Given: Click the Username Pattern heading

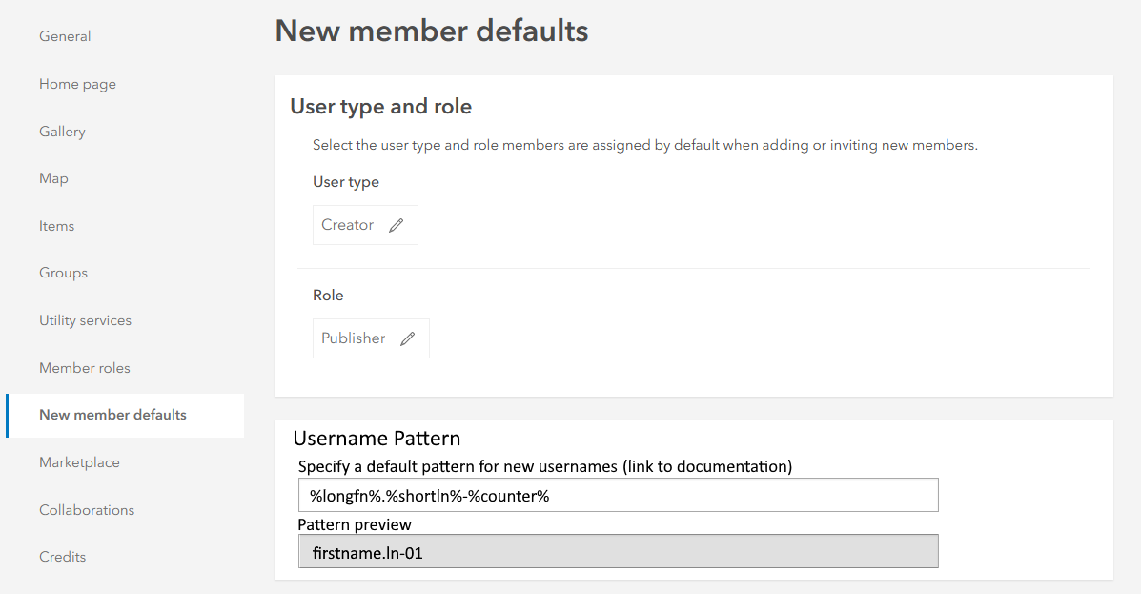Looking at the screenshot, I should pos(377,439).
